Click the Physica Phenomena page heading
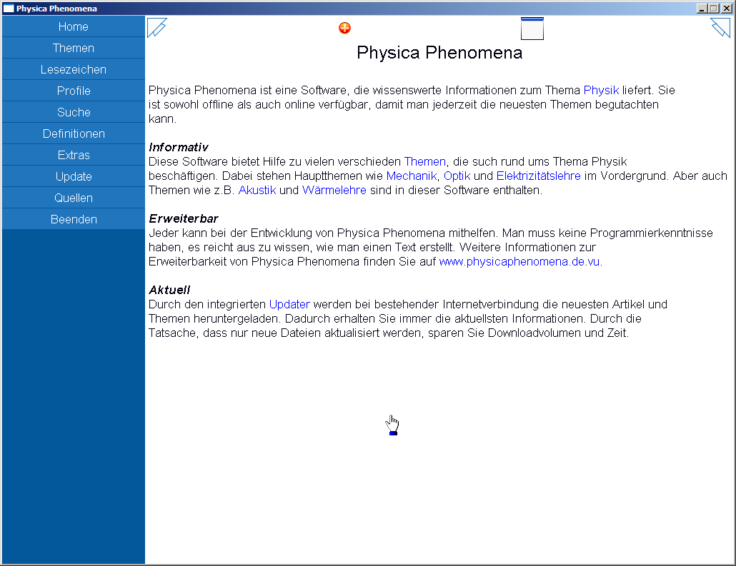Image resolution: width=736 pixels, height=566 pixels. (x=439, y=53)
